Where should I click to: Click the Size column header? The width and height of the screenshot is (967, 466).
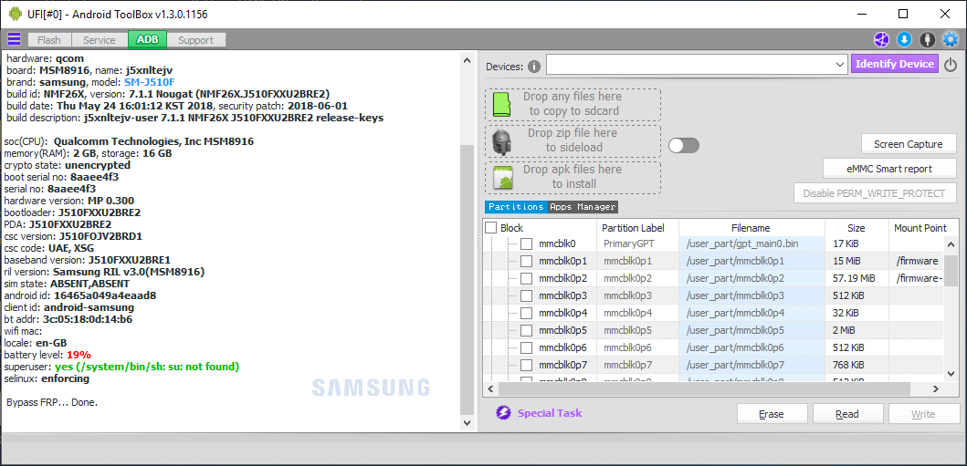click(856, 228)
